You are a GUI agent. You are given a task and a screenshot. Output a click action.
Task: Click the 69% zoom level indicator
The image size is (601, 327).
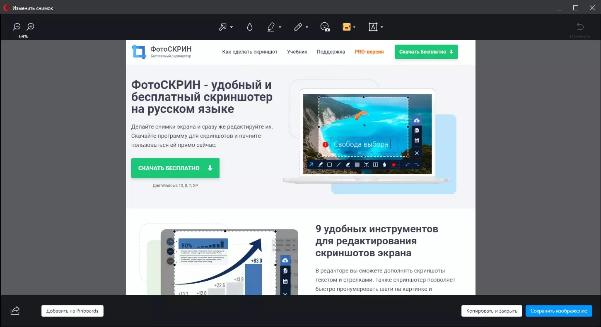tap(23, 36)
